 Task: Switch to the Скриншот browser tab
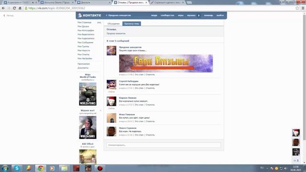pos(167,2)
